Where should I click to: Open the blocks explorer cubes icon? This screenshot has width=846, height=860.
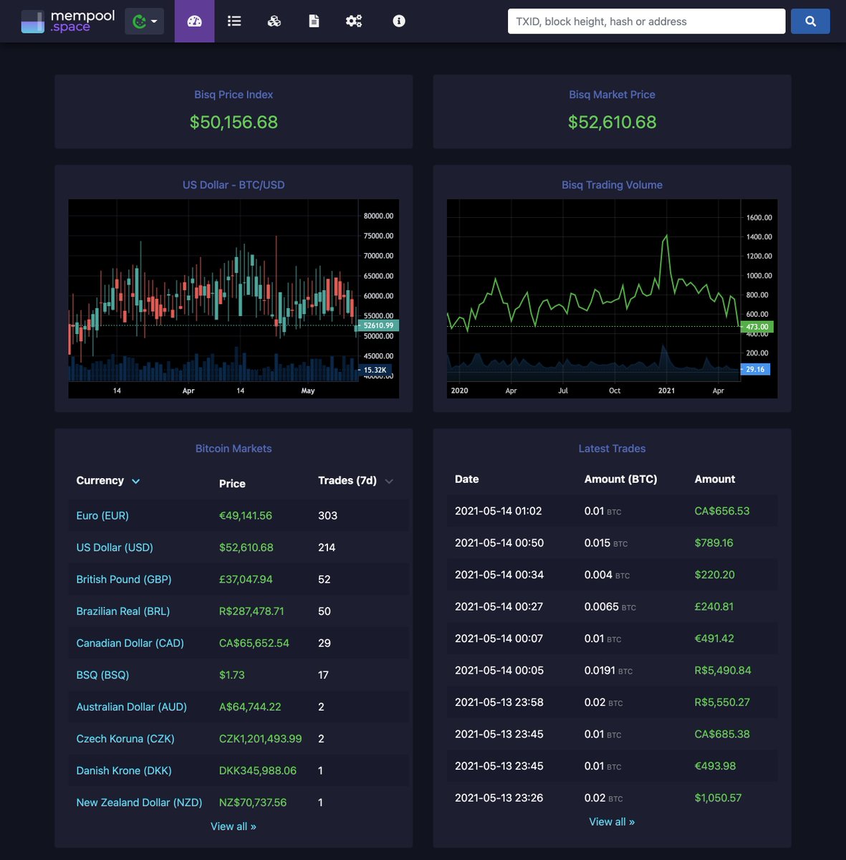[274, 21]
